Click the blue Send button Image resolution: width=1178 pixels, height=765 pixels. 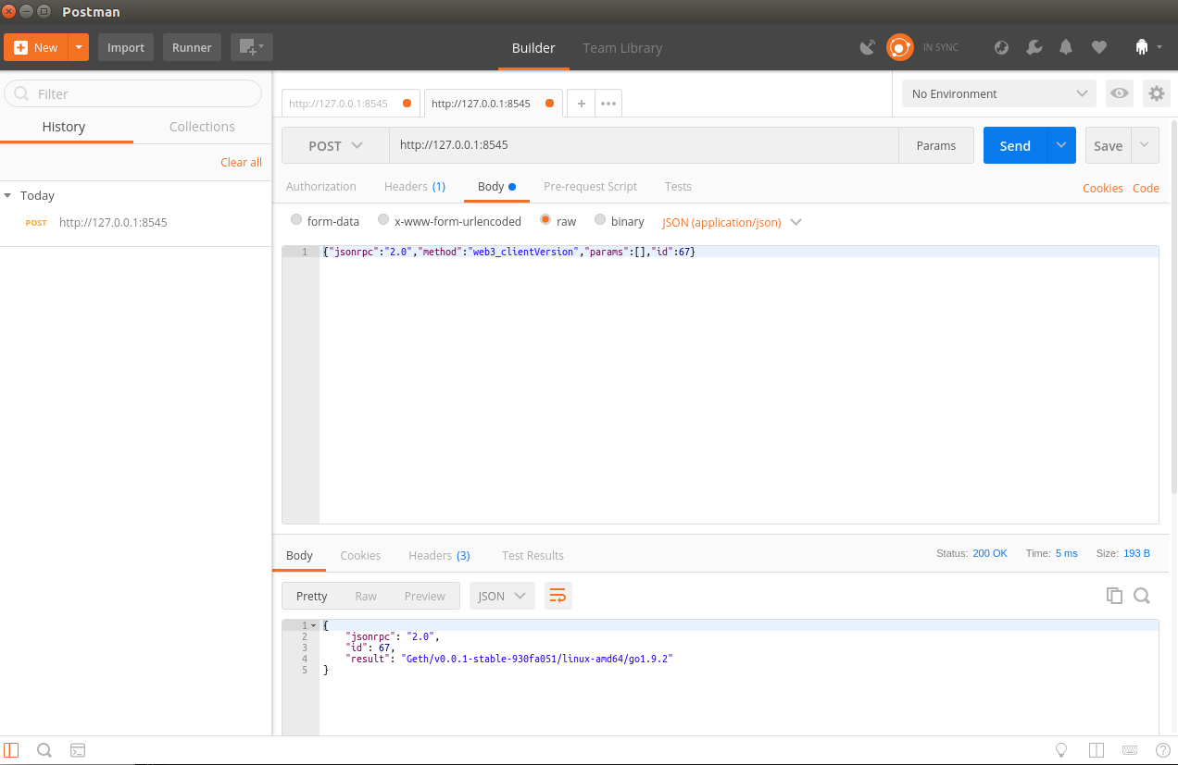tap(1015, 145)
